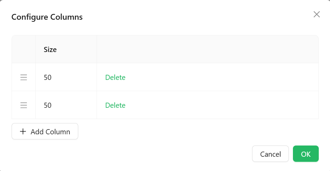
Task: Click the empty header cell above drag handles
Action: pyautogui.click(x=23, y=49)
